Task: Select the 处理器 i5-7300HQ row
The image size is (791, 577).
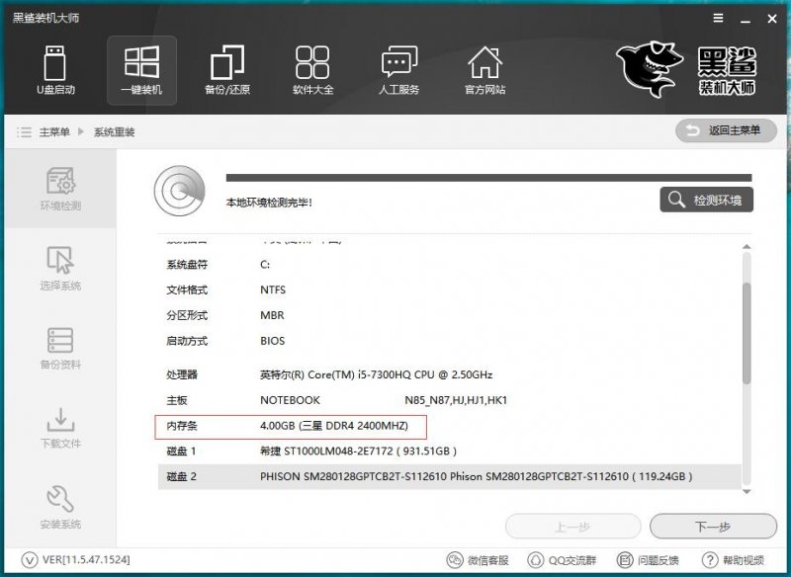Action: click(450, 374)
